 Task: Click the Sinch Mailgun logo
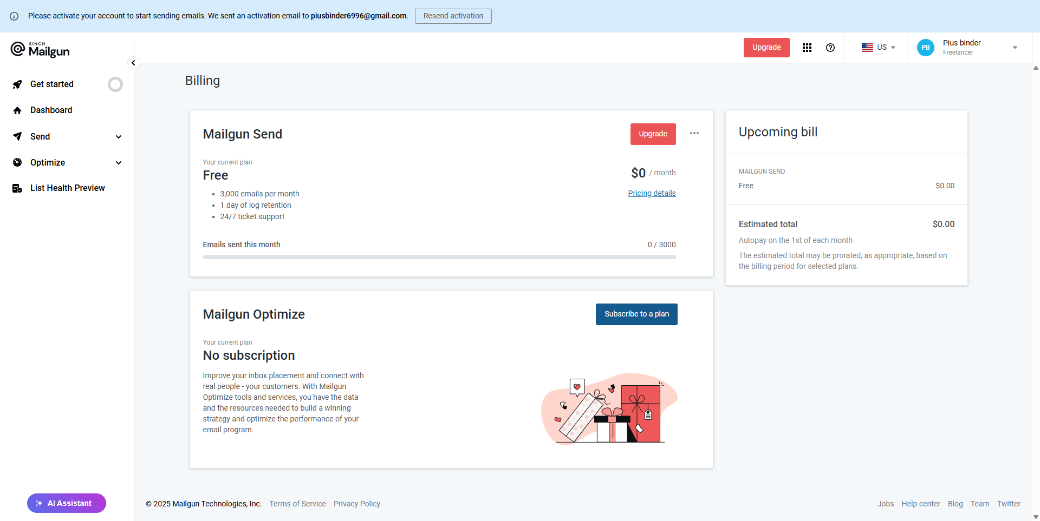(x=40, y=50)
